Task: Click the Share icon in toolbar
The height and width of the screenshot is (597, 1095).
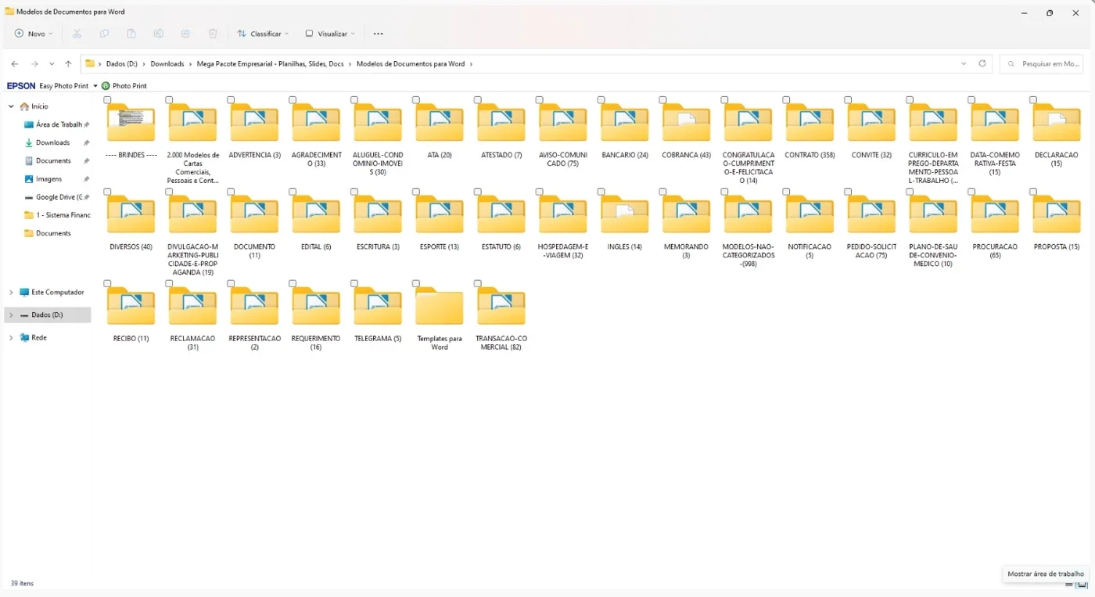Action: (x=186, y=34)
